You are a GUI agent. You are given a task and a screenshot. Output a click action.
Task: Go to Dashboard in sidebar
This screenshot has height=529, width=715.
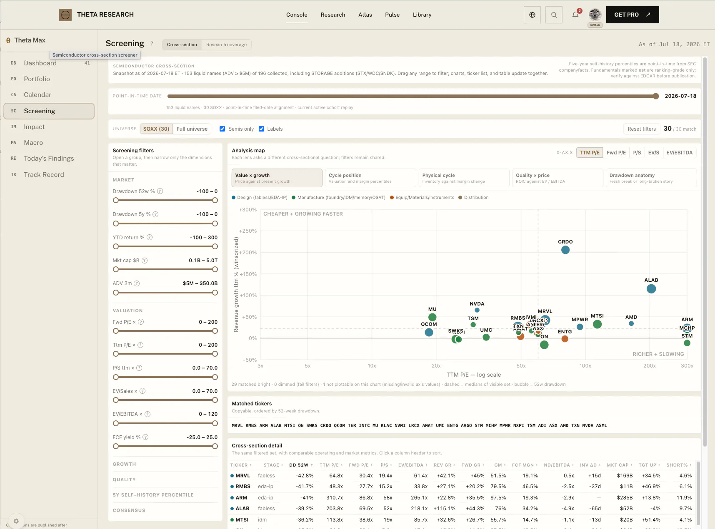pyautogui.click(x=49, y=63)
